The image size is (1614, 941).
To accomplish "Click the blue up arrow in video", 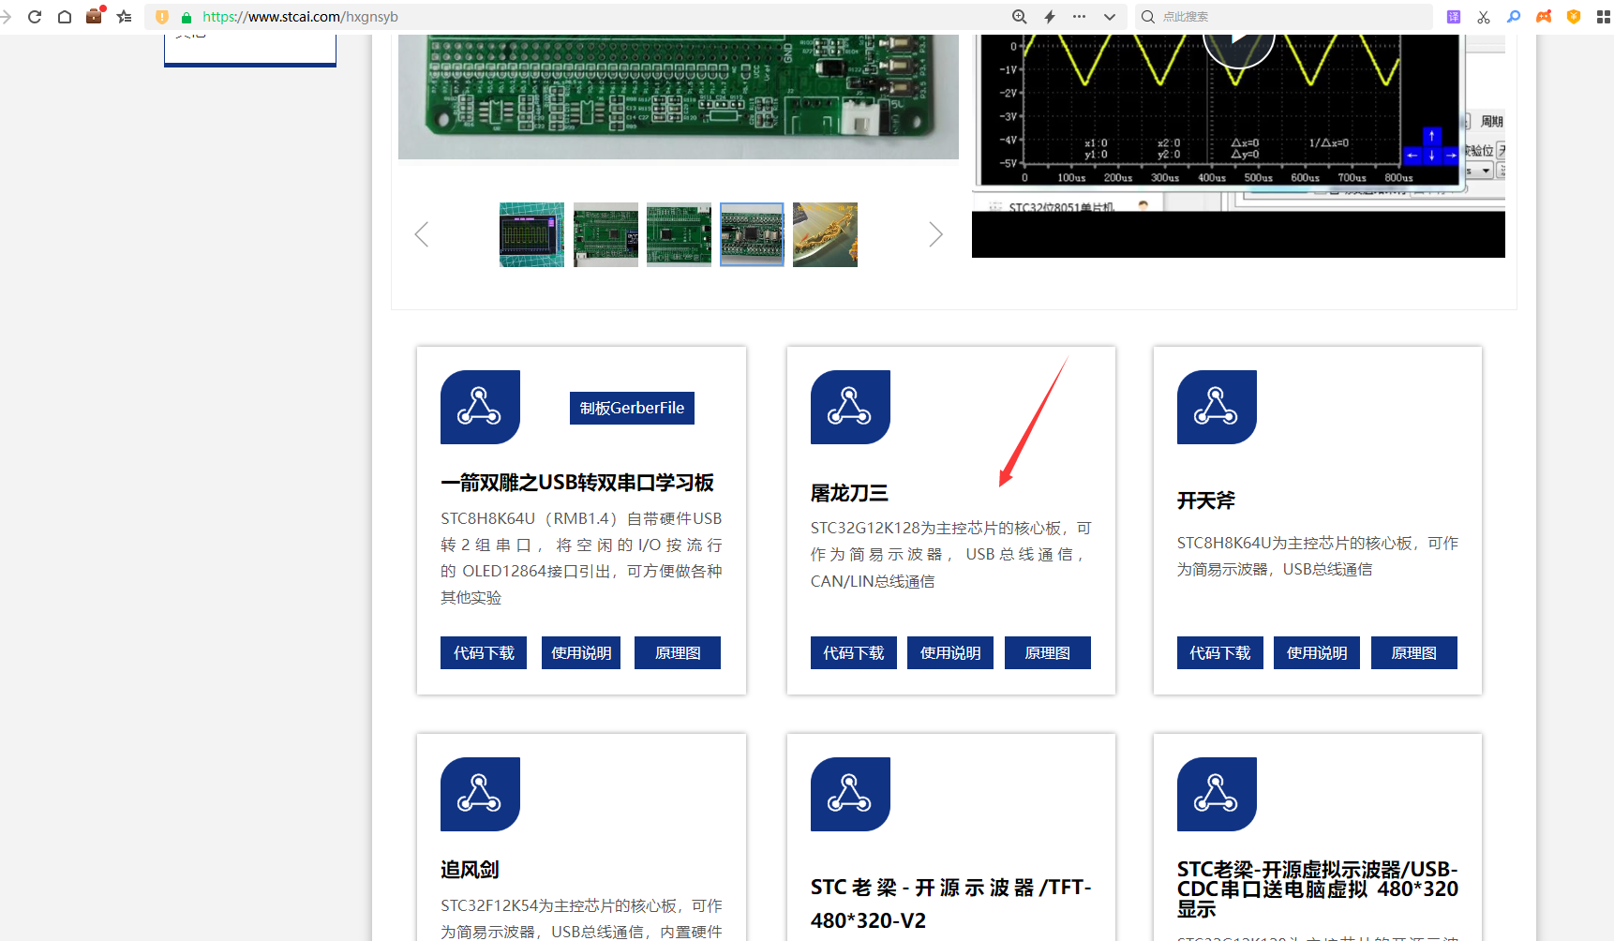I will coord(1431,136).
